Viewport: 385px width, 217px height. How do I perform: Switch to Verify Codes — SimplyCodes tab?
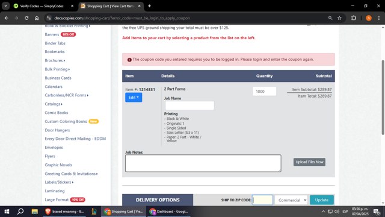coord(42,6)
